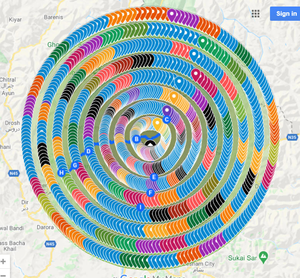300x278 pixels.
Task: Click the large purple pin atop outer ring
Action: click(172, 15)
